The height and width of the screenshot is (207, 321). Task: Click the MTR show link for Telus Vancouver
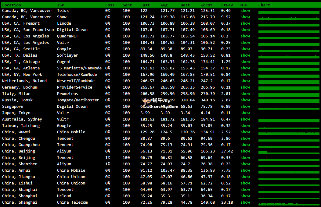(245, 11)
